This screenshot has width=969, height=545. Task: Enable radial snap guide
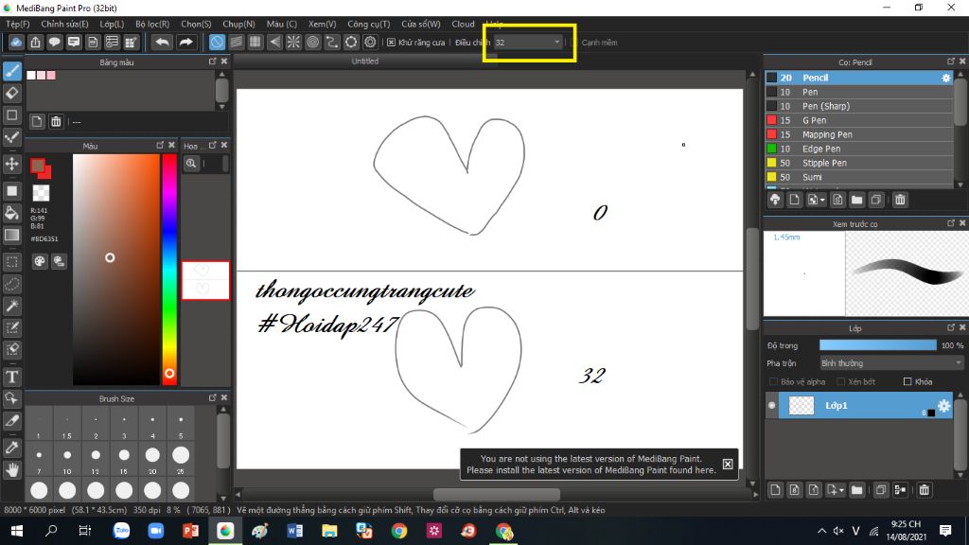(x=293, y=42)
